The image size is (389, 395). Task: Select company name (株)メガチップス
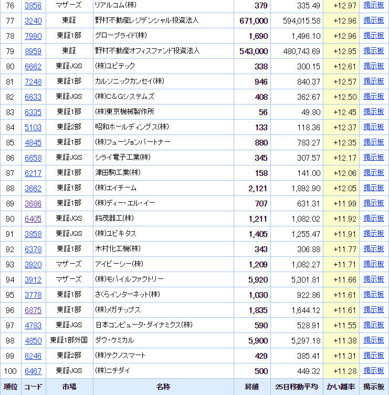(118, 309)
